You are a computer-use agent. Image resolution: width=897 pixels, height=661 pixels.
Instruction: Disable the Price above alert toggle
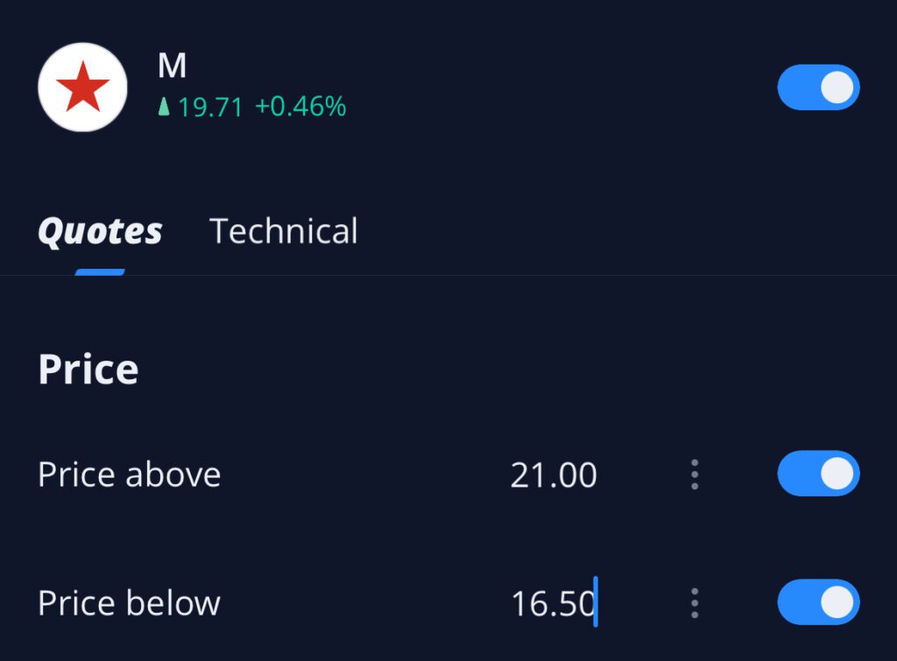[818, 474]
